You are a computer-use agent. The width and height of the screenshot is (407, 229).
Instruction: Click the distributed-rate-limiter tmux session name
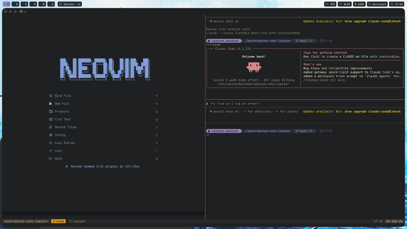[26, 221]
